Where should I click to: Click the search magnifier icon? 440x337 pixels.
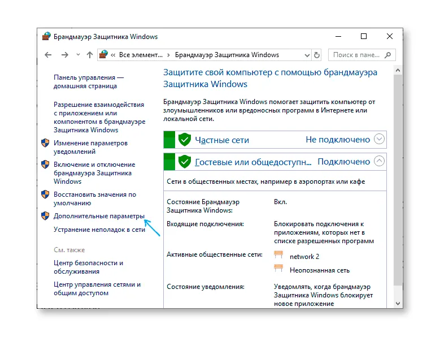(388, 55)
